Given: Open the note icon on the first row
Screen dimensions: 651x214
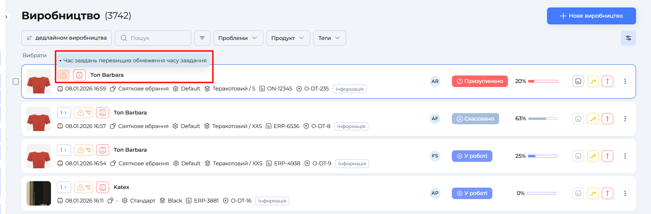Looking at the screenshot, I should click(578, 81).
